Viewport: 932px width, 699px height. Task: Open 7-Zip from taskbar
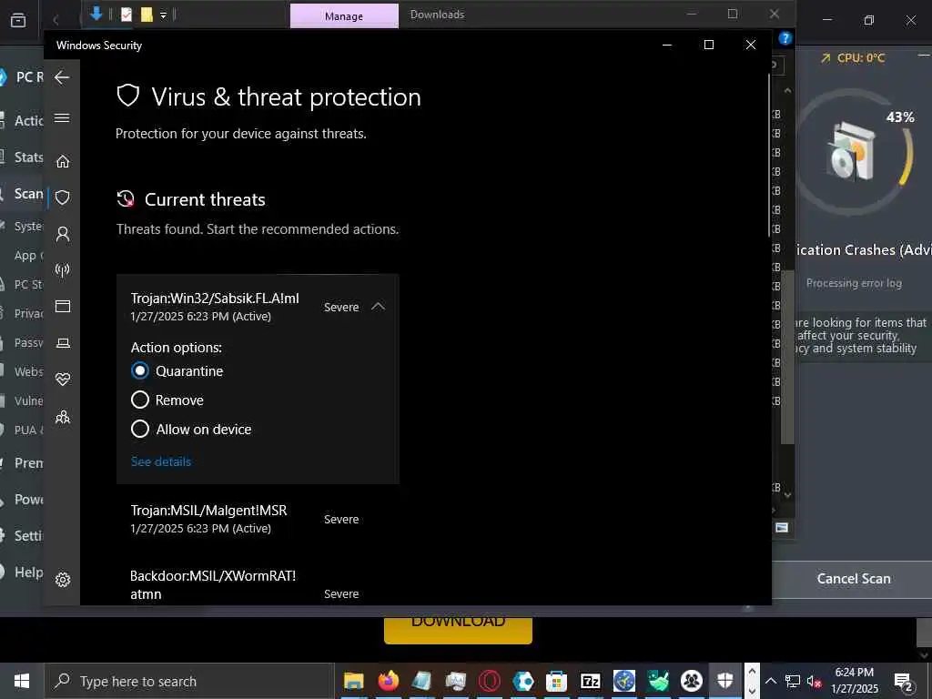[x=590, y=681]
